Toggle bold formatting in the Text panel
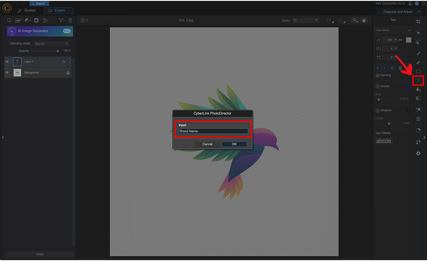This screenshot has width=427, height=261. click(377, 68)
